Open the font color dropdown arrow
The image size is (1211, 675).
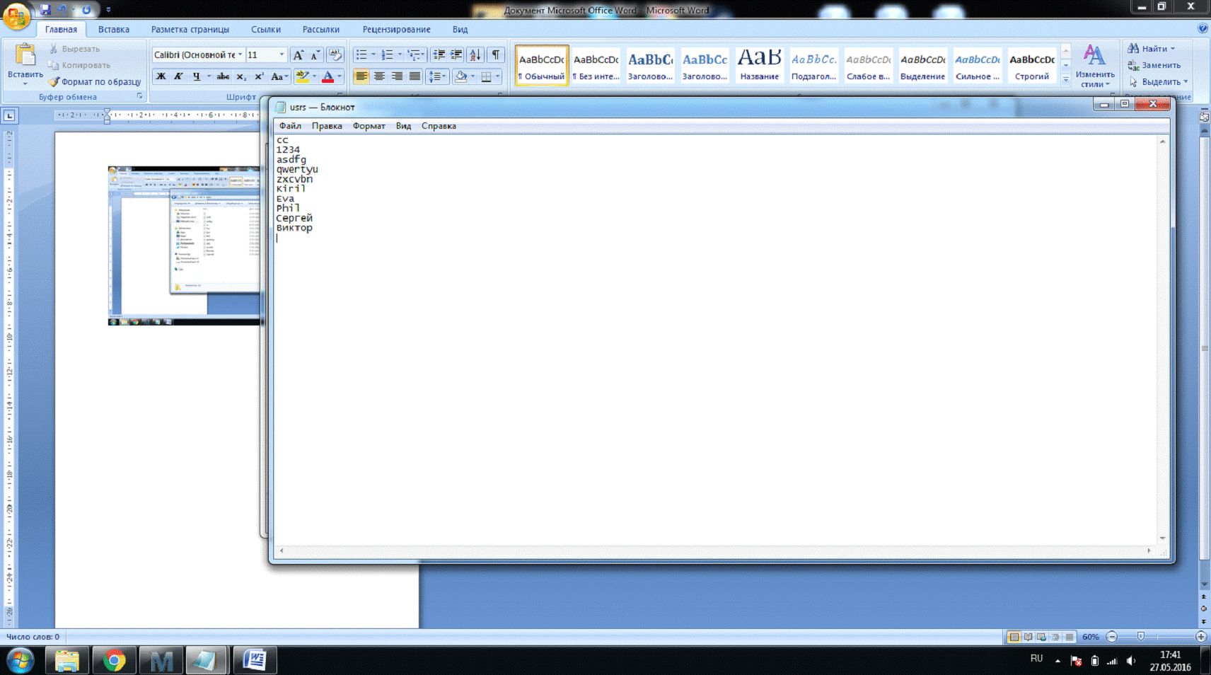[x=340, y=76]
